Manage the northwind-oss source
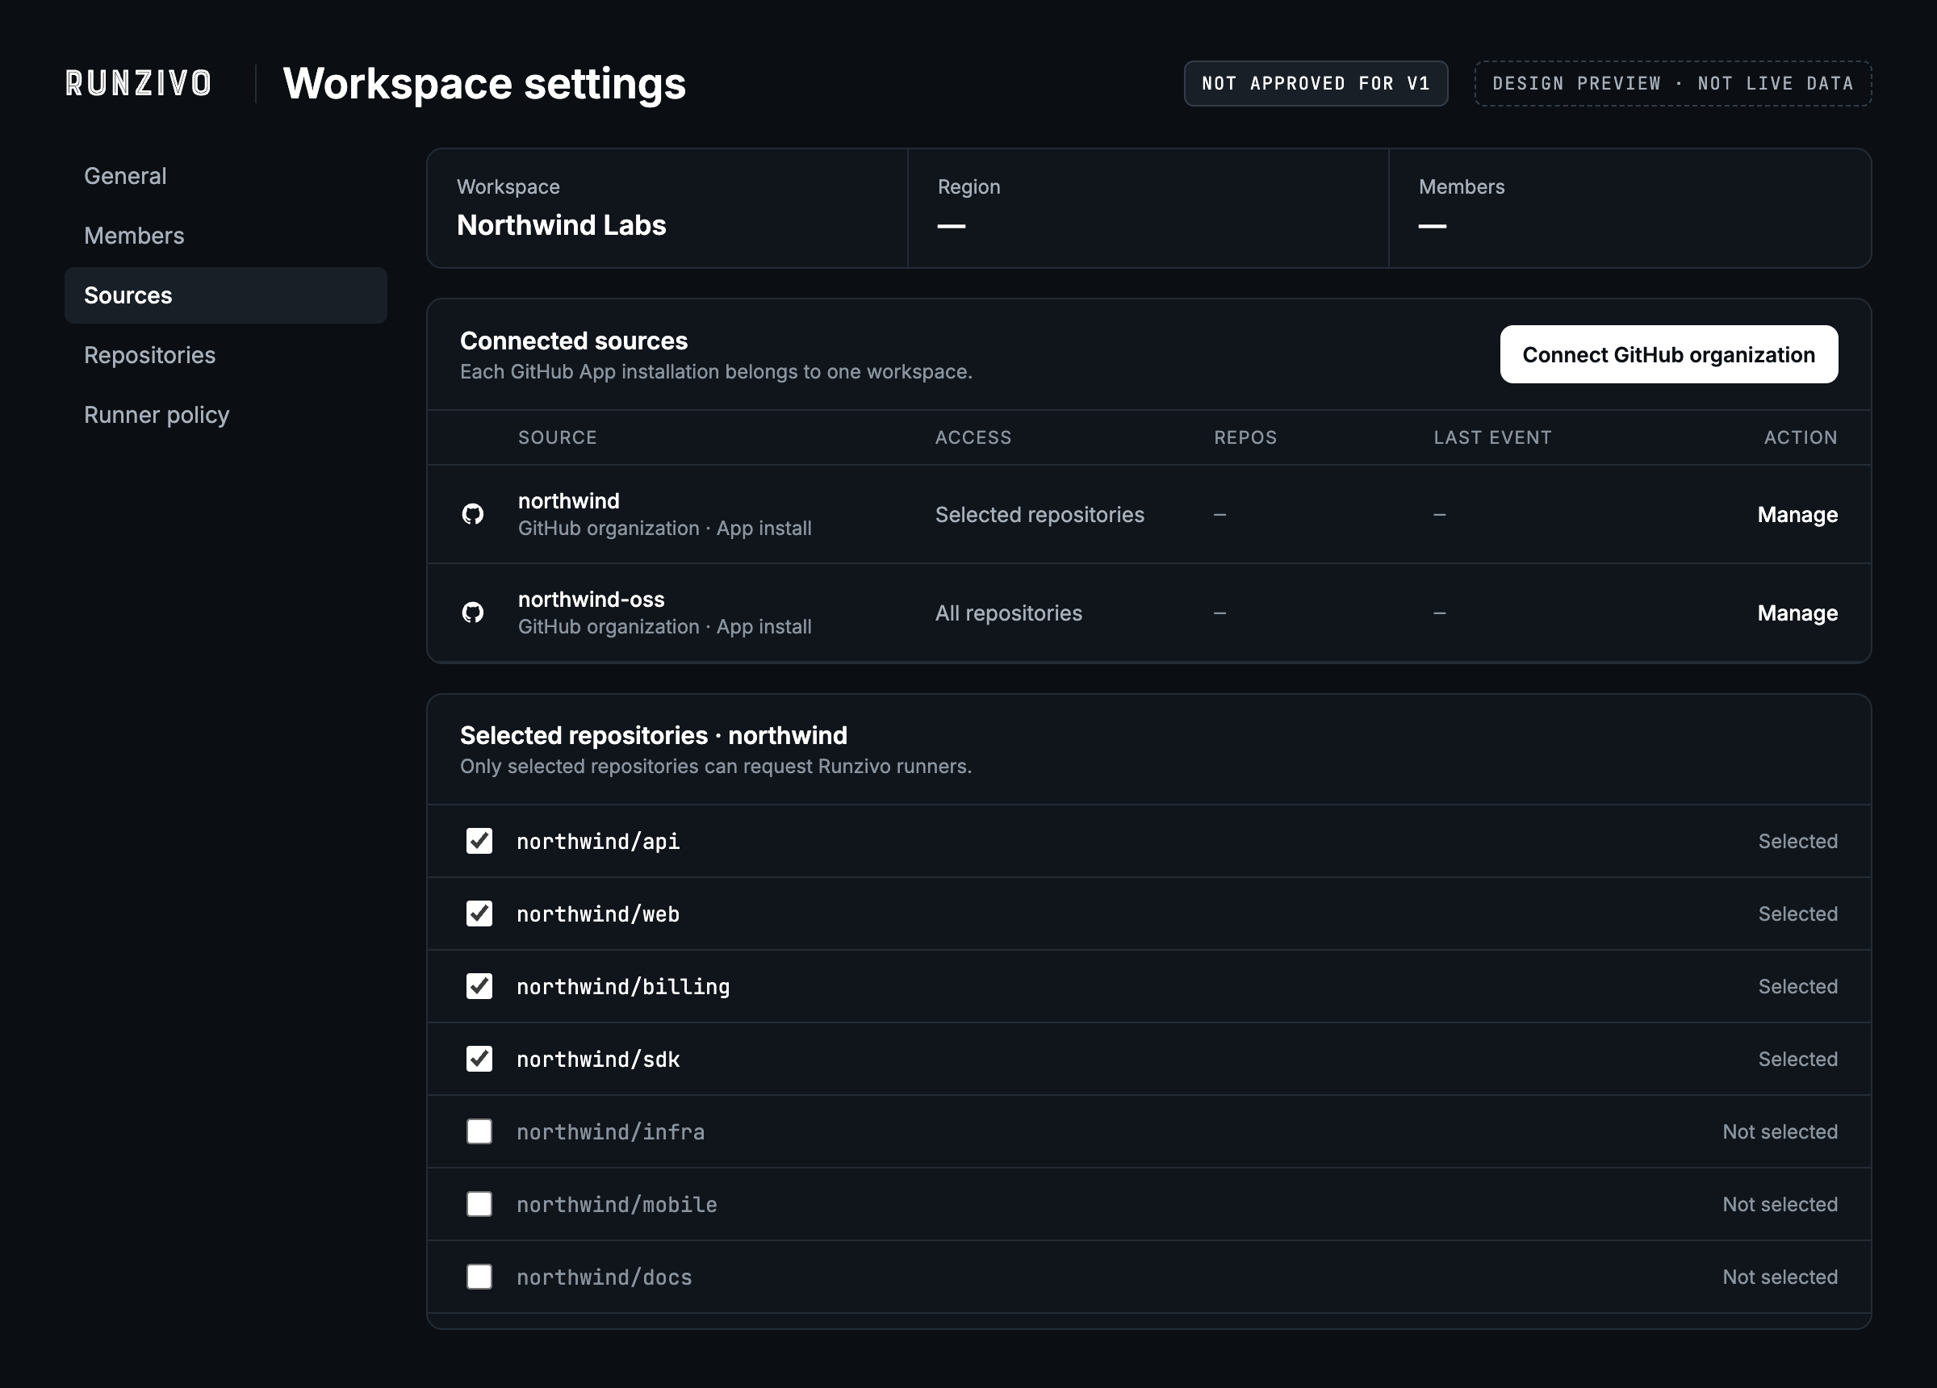 (x=1797, y=613)
